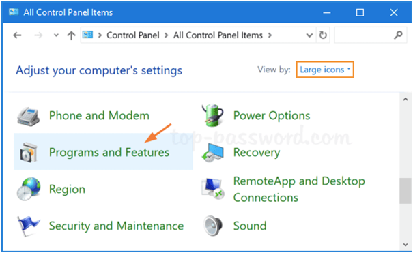This screenshot has height=253, width=413.
Task: Expand the address bar history dropdown arrow
Action: (x=309, y=35)
